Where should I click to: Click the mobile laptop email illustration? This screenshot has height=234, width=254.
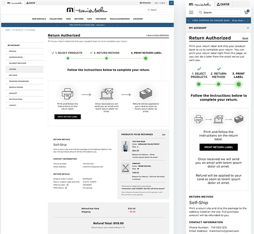pyautogui.click(x=218, y=119)
